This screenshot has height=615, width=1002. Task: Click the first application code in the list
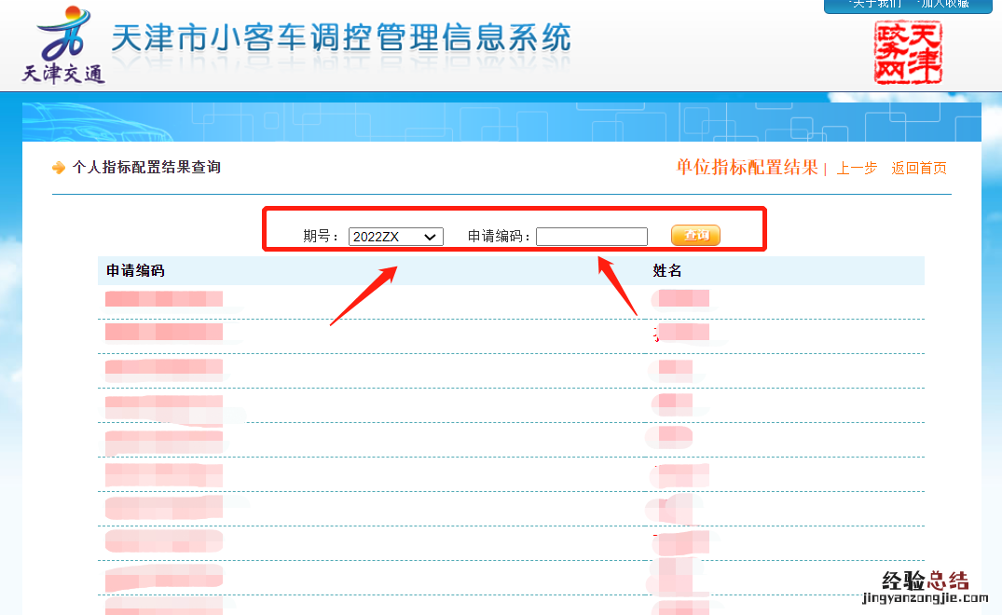pos(164,298)
